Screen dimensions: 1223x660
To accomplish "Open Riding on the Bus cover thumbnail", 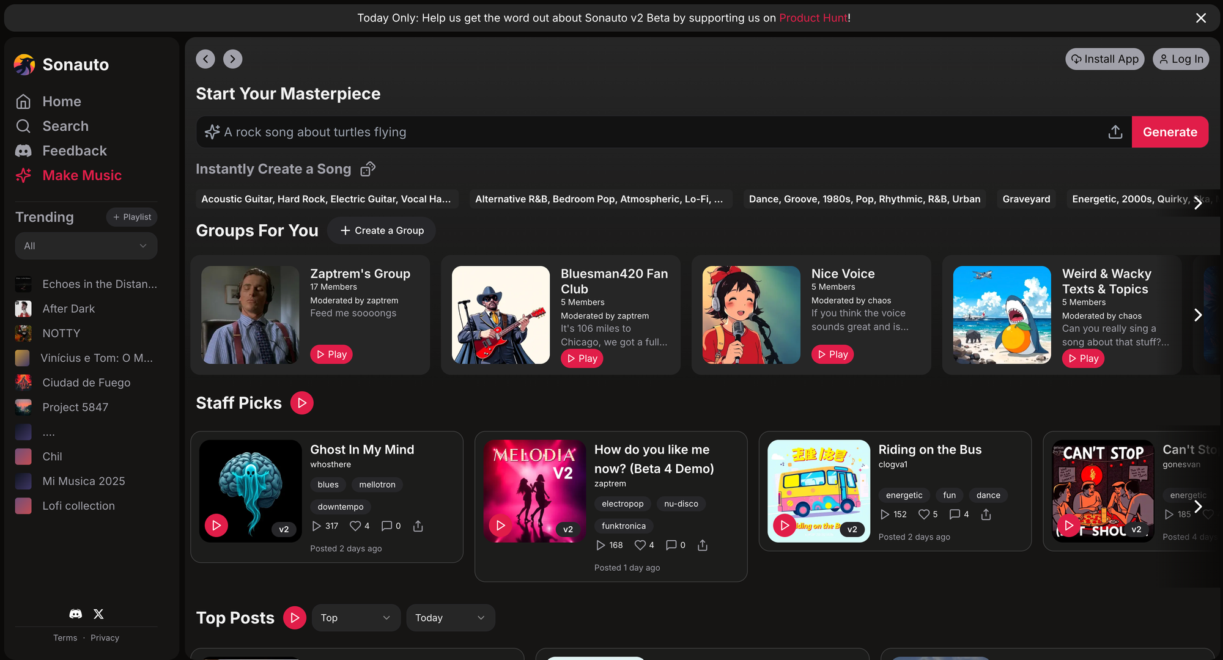I will click(819, 491).
